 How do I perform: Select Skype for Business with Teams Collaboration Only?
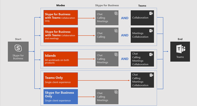pos(61,18)
